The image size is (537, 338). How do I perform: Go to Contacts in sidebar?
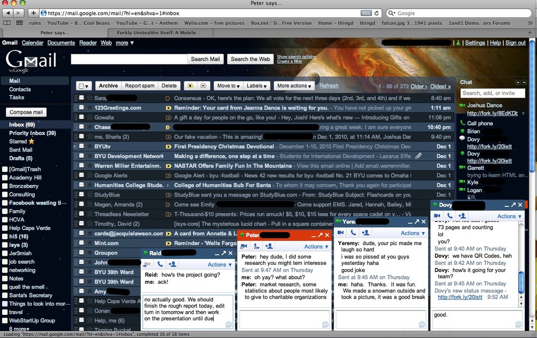[20, 89]
